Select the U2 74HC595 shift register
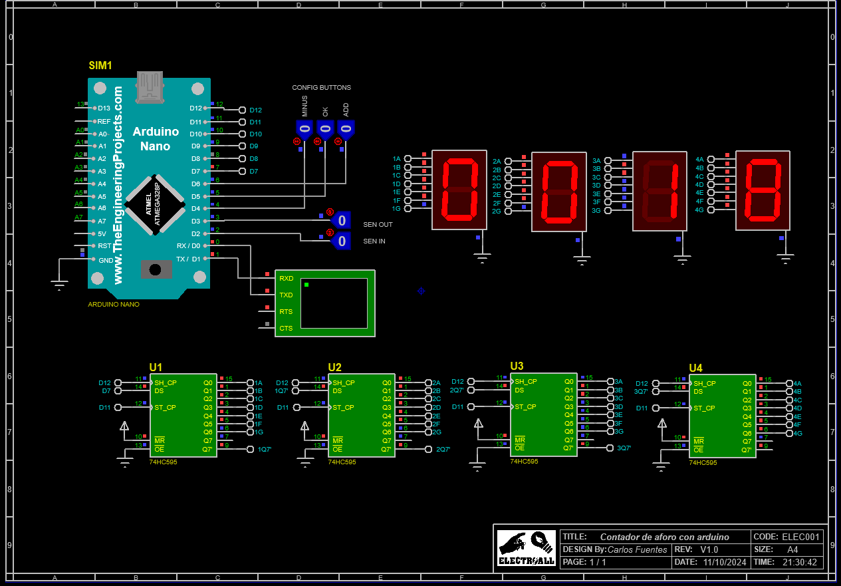Viewport: 841px width, 586px height. tap(361, 415)
